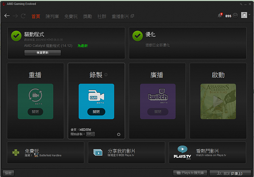Image resolution: width=254 pixels, height=177 pixels.
Task: Click the popout icon next to 重播影片
Action: tap(132, 16)
